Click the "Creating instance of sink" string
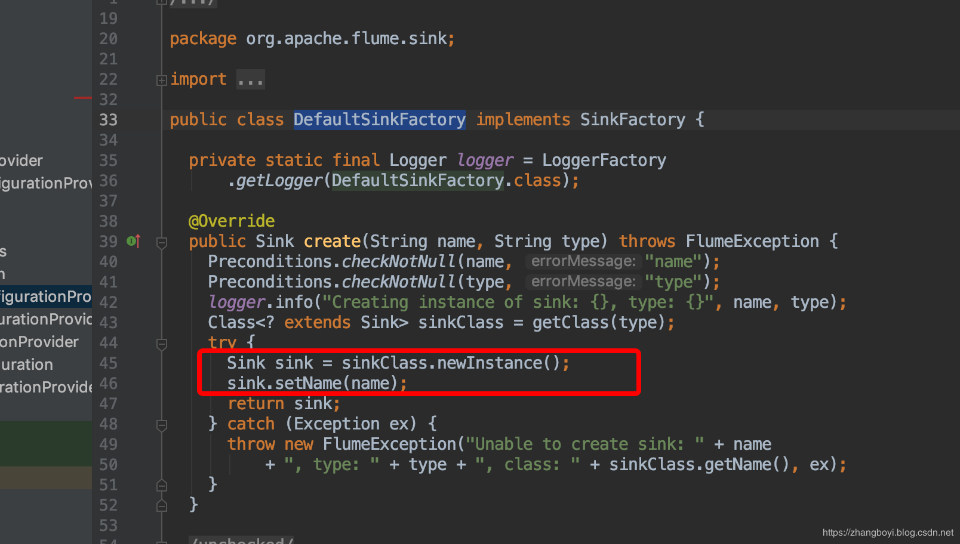960x544 pixels. click(x=518, y=302)
